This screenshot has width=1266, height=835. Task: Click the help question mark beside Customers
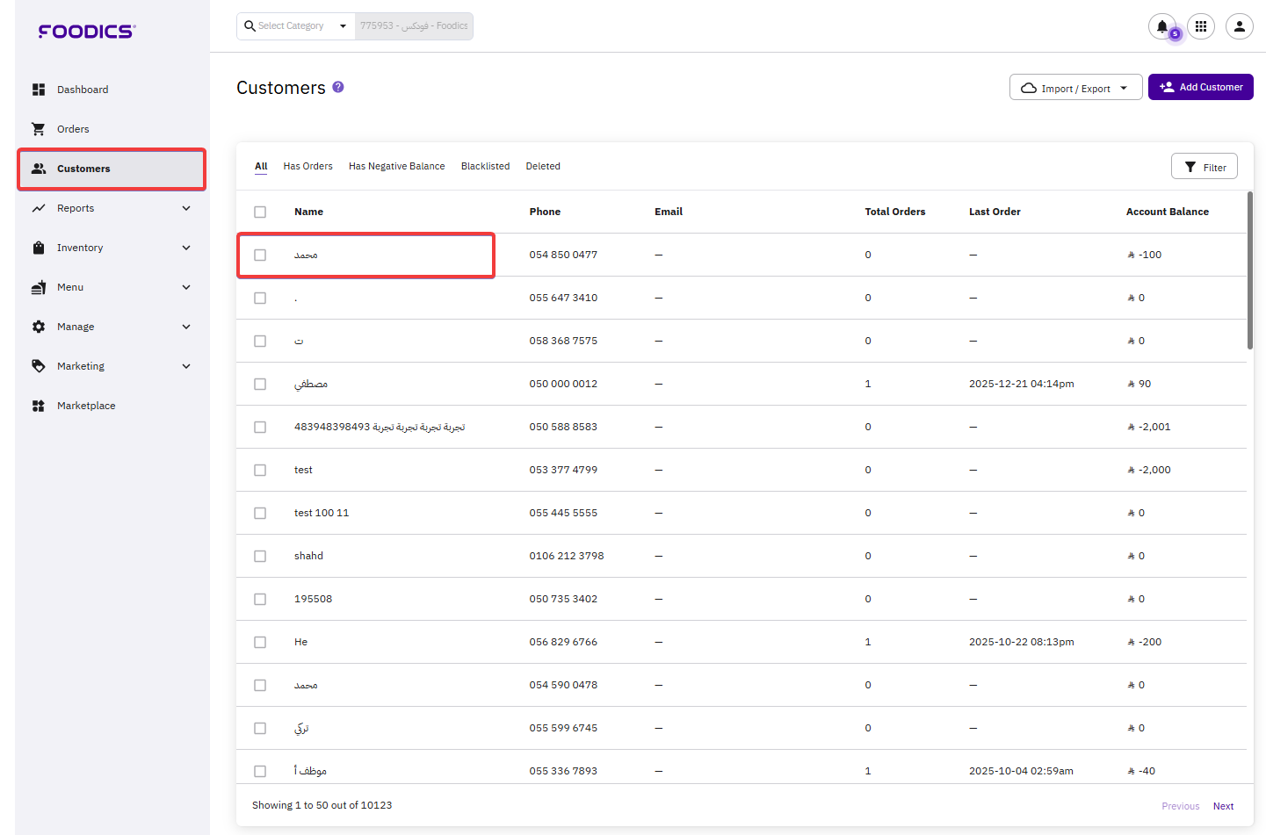[x=338, y=87]
